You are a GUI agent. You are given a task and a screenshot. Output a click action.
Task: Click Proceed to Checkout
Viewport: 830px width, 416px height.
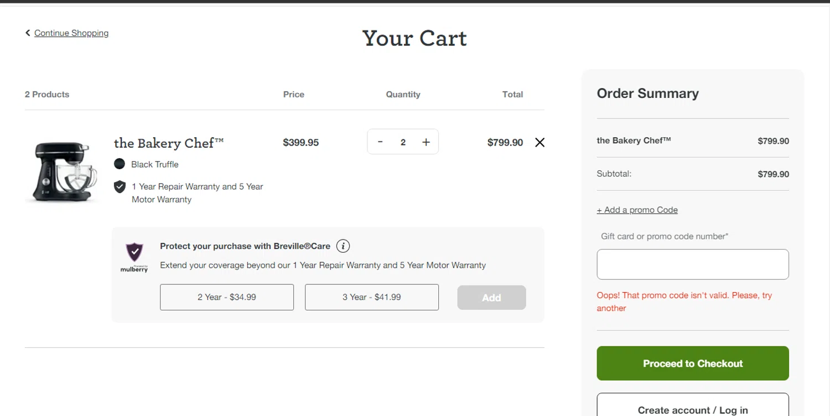pos(693,363)
